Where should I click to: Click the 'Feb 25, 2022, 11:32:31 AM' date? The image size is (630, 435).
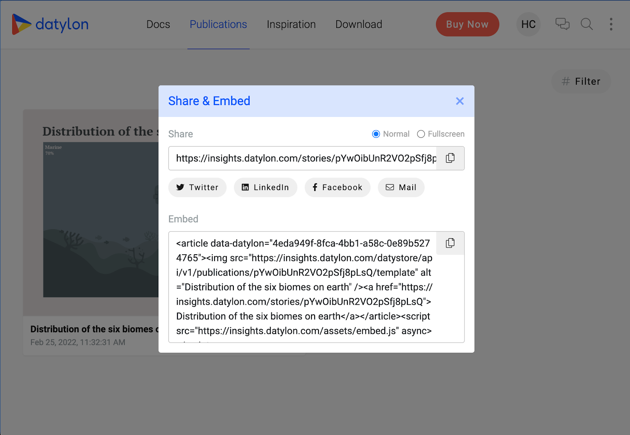78,342
